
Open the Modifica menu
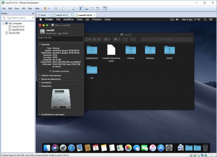(68, 19)
